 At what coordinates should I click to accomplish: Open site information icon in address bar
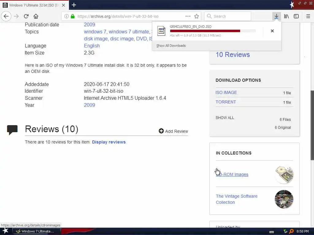[67, 16]
